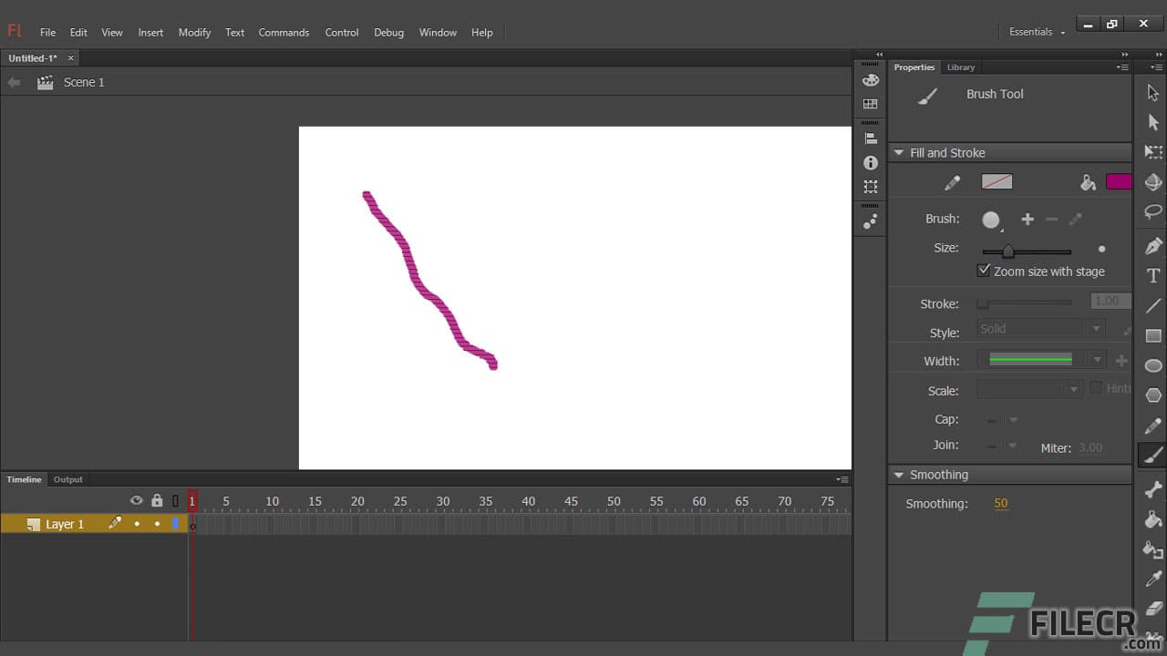Image resolution: width=1167 pixels, height=656 pixels.
Task: Toggle Layer 1 visibility
Action: pos(137,524)
